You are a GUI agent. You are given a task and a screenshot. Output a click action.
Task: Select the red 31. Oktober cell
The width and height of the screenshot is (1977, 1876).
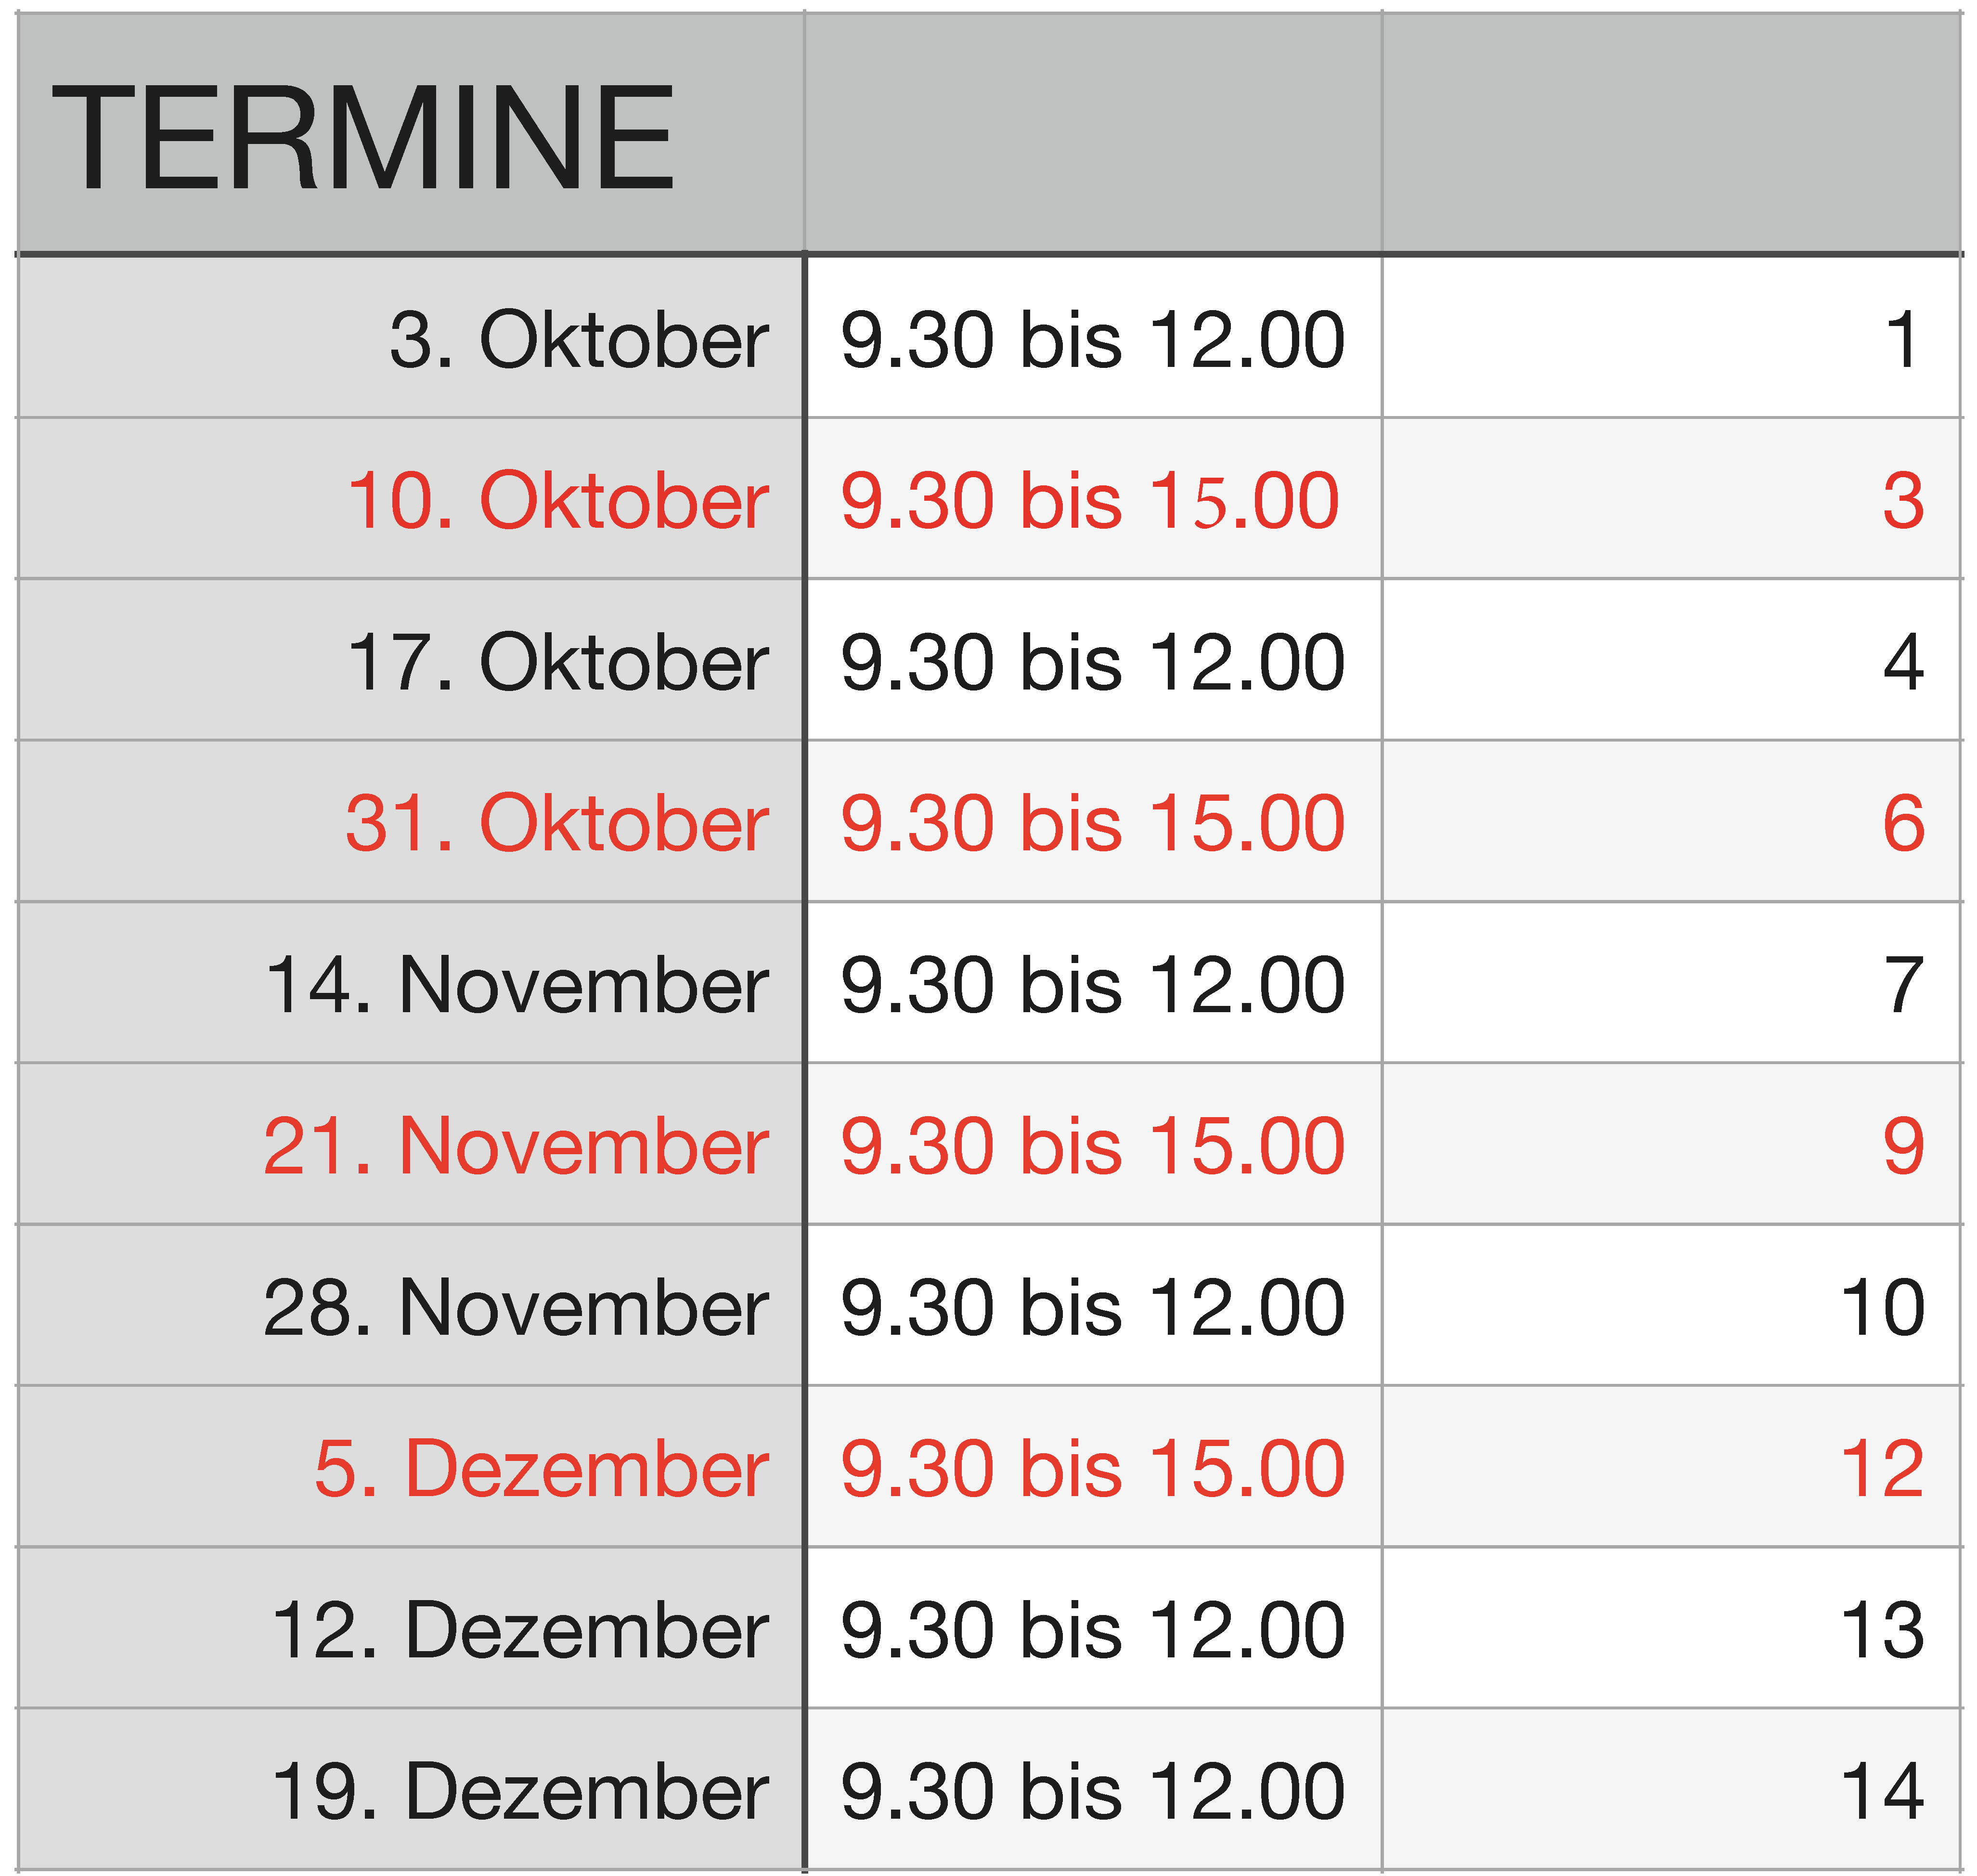click(410, 821)
